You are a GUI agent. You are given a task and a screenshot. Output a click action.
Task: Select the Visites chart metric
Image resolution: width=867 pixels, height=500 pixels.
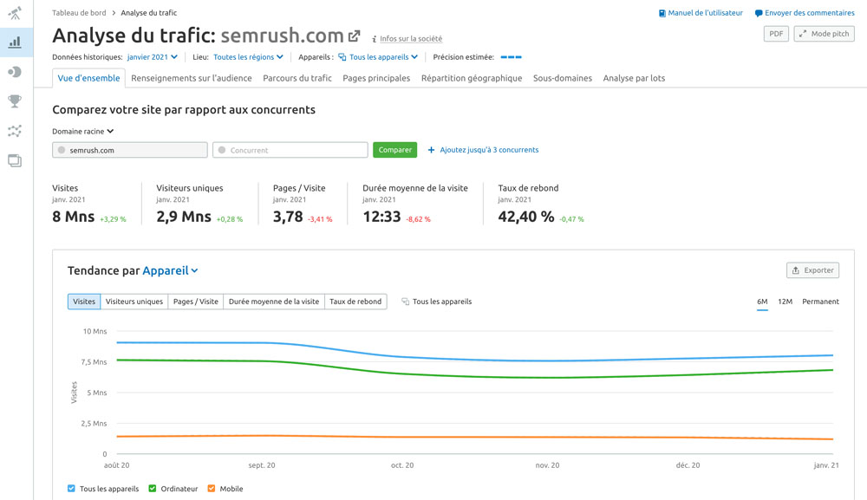click(x=84, y=302)
